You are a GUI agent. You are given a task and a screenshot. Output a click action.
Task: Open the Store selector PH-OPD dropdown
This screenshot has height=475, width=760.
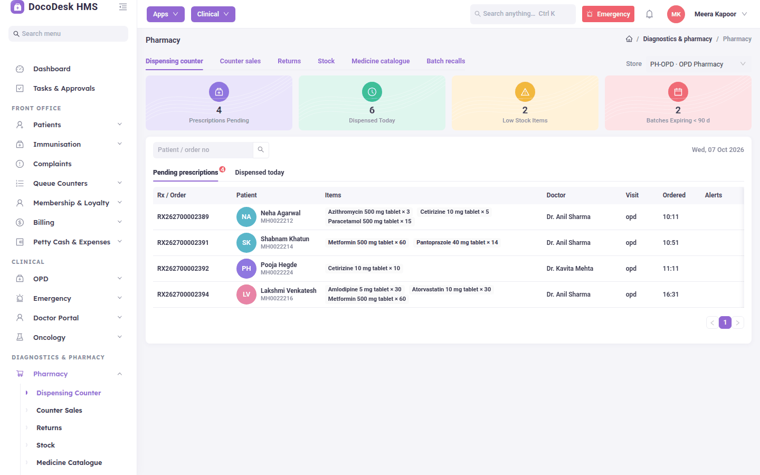(698, 64)
